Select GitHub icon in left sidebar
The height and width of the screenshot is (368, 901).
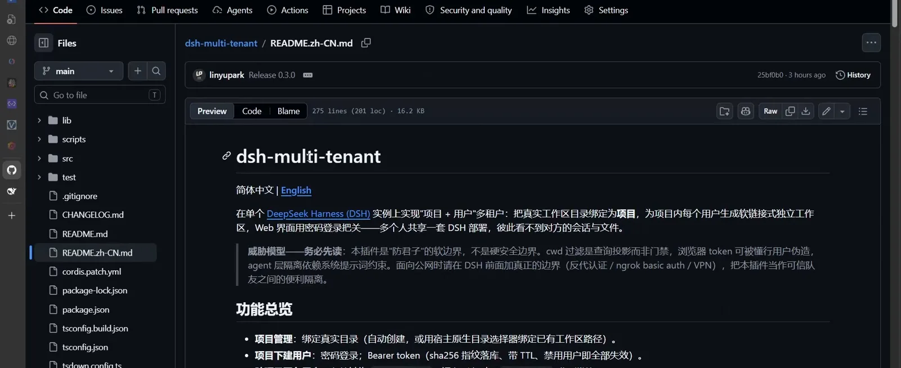12,170
